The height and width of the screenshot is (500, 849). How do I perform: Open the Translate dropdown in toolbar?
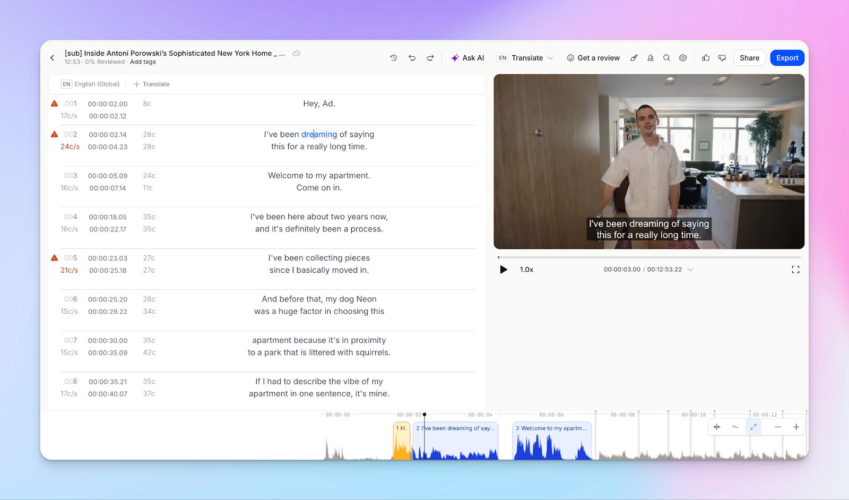[x=526, y=58]
